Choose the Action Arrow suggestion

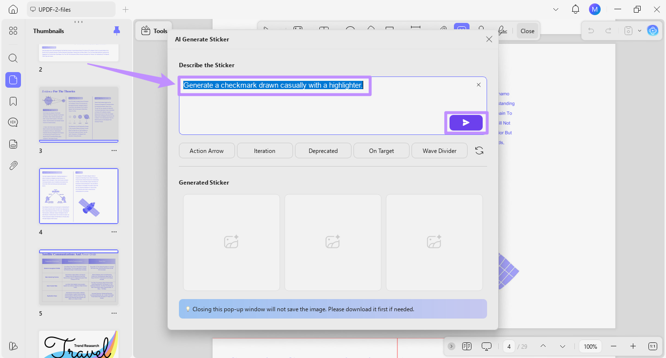tap(207, 151)
